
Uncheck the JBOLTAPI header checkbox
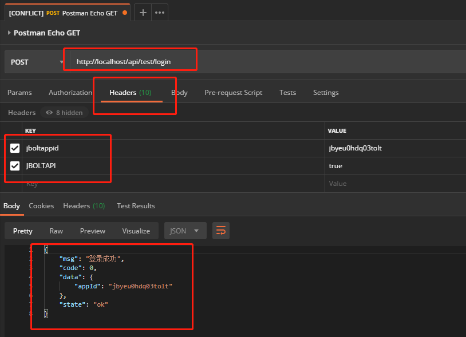15,166
